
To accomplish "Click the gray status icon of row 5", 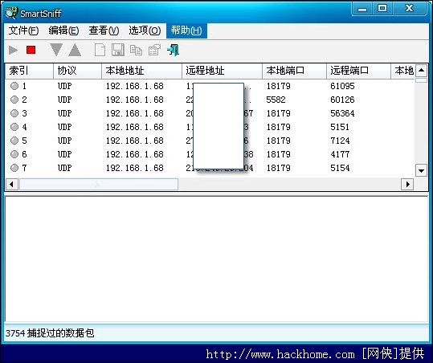I will coord(14,141).
